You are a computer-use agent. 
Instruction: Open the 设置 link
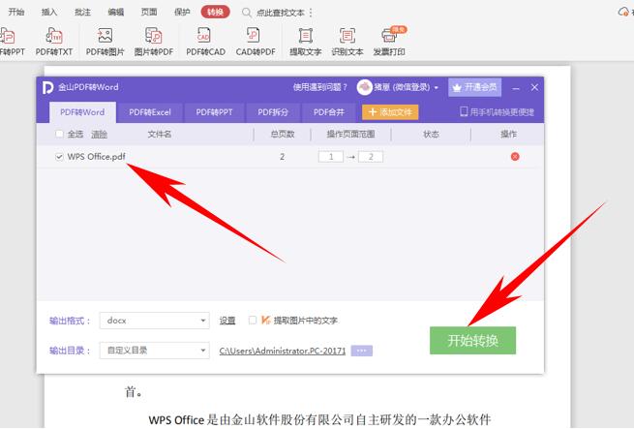[x=227, y=321]
